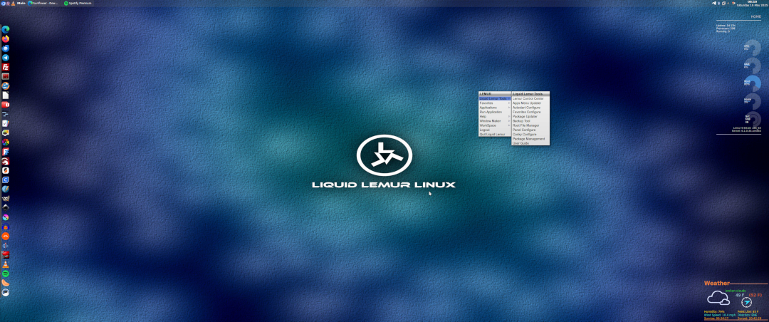Viewport: 769px width, 322px height.
Task: Click the HOME label in Conky panel
Action: pos(755,16)
